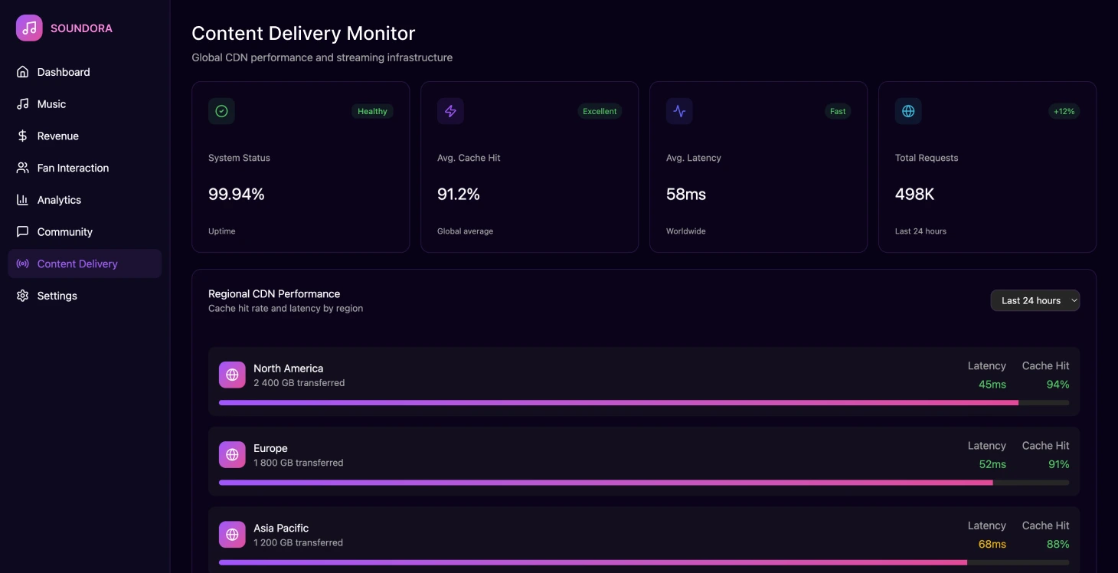This screenshot has height=573, width=1118.
Task: Click the Avg. Latency pulse icon
Action: (679, 111)
